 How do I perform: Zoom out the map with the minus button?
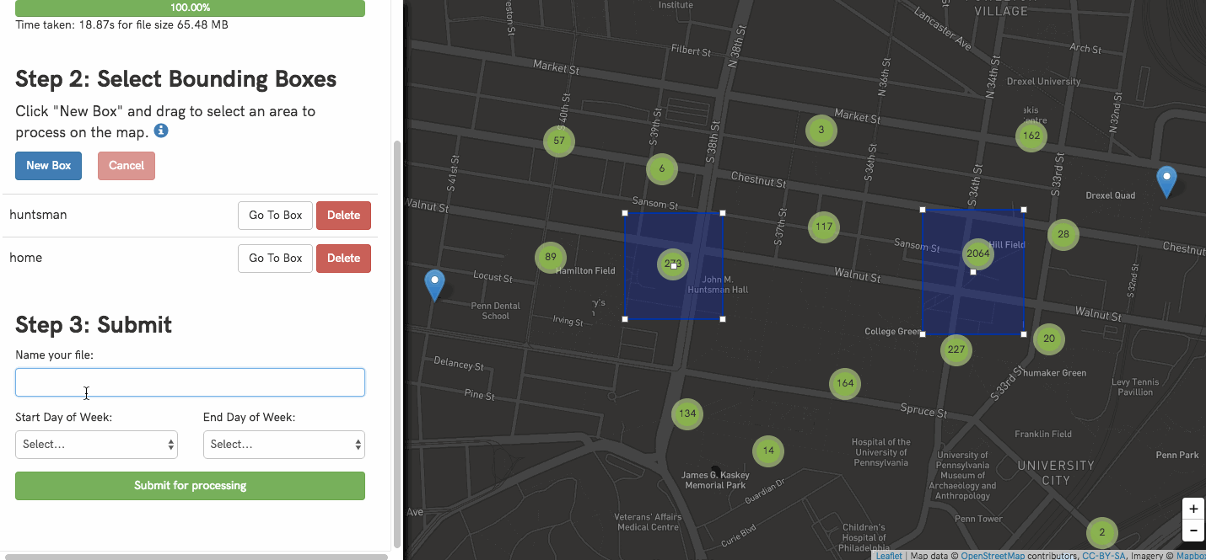pyautogui.click(x=1193, y=531)
